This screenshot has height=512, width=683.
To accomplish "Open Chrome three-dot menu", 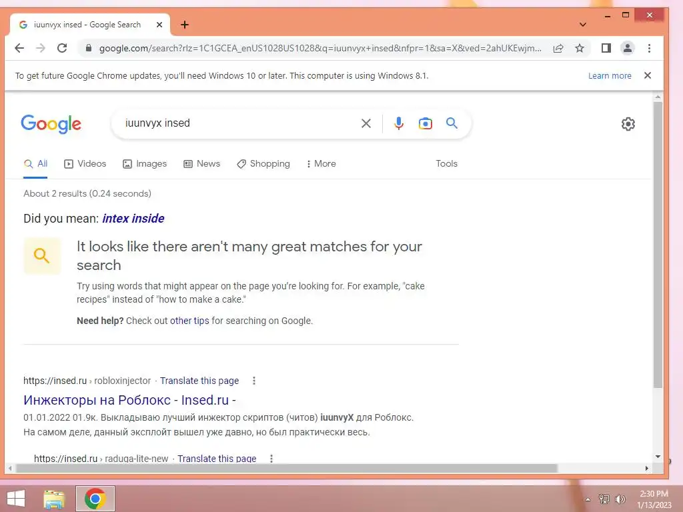I will click(649, 48).
